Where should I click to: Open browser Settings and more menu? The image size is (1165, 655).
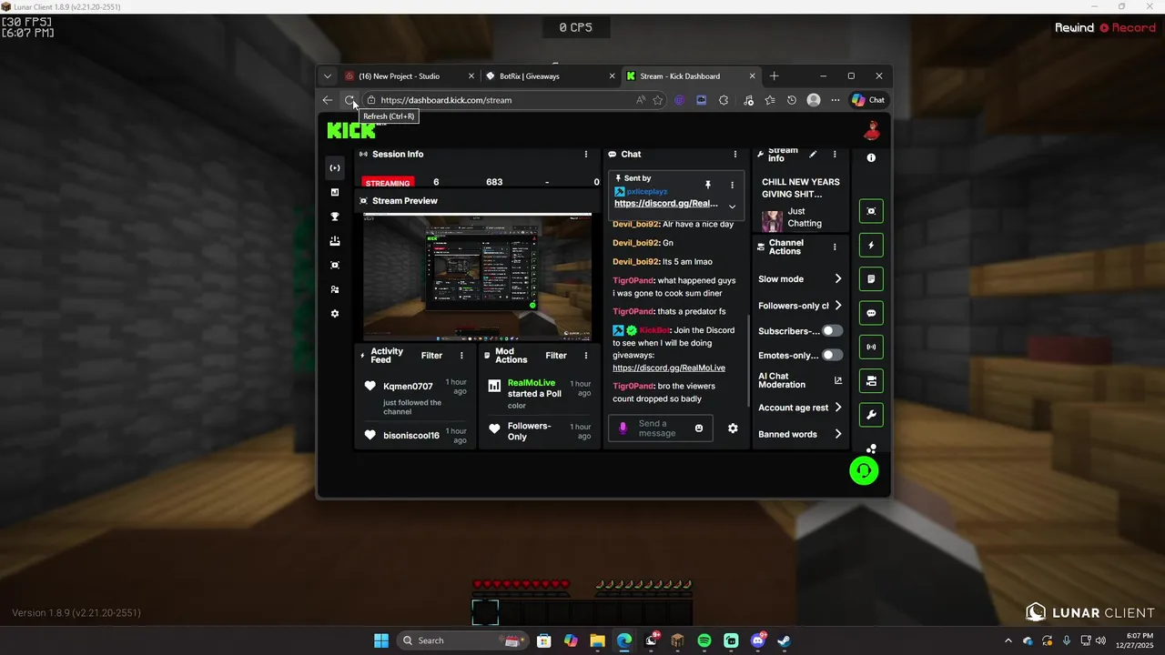(836, 100)
